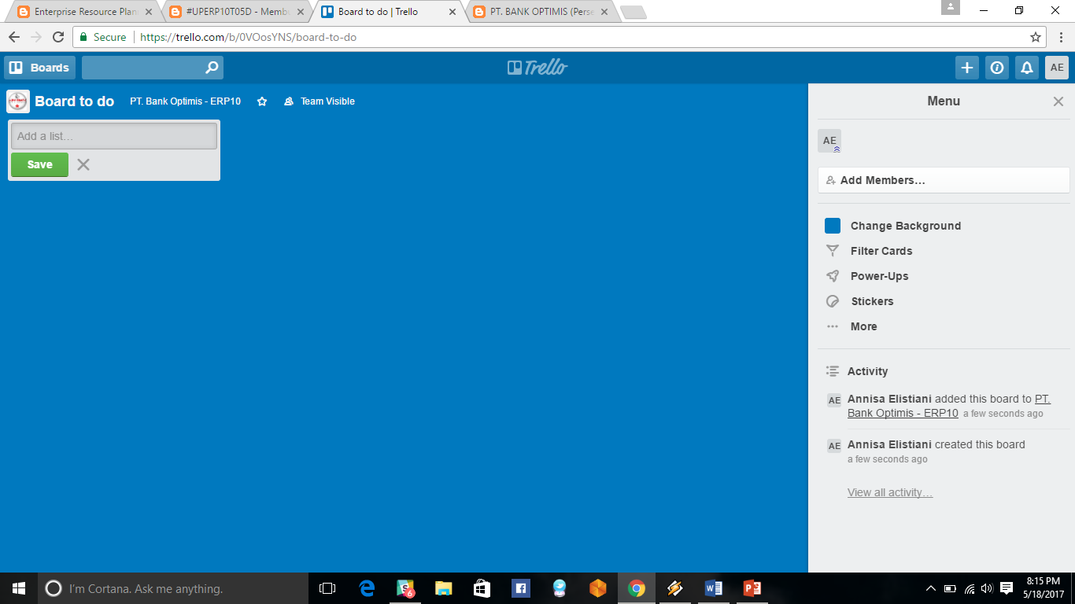Go to Trello home logo
This screenshot has height=604, width=1075.
point(537,68)
